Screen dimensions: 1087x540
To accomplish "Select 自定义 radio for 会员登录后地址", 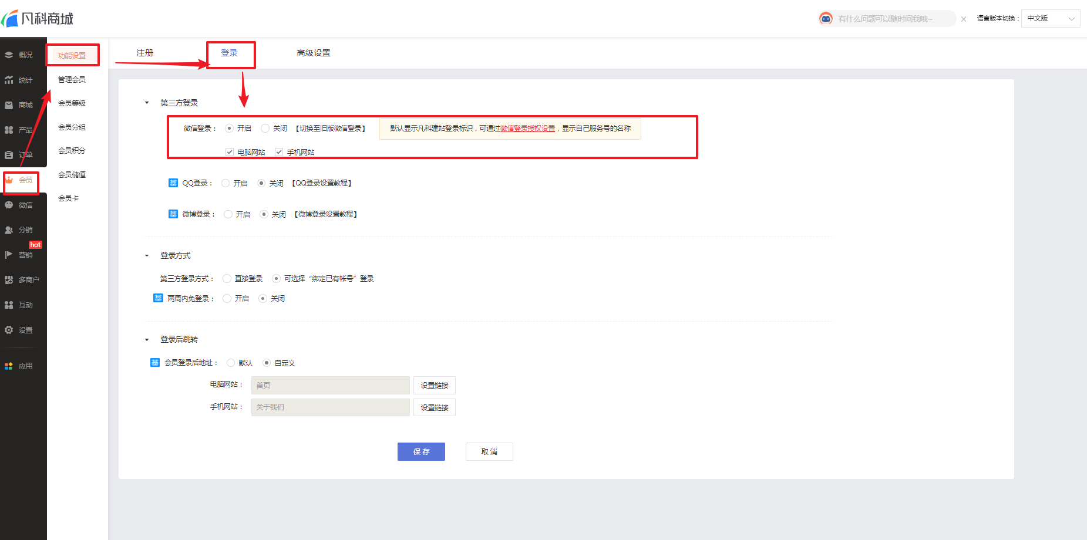I will coord(267,363).
